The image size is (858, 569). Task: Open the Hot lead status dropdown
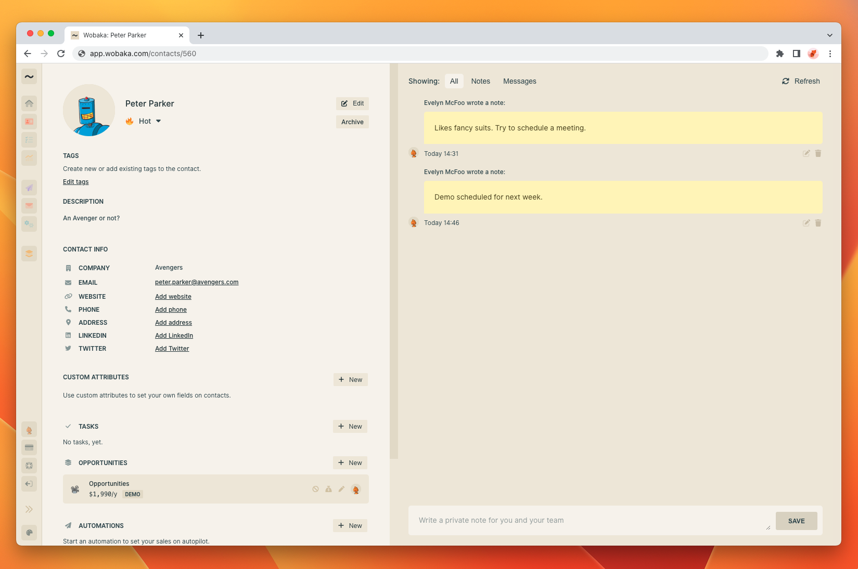(158, 121)
